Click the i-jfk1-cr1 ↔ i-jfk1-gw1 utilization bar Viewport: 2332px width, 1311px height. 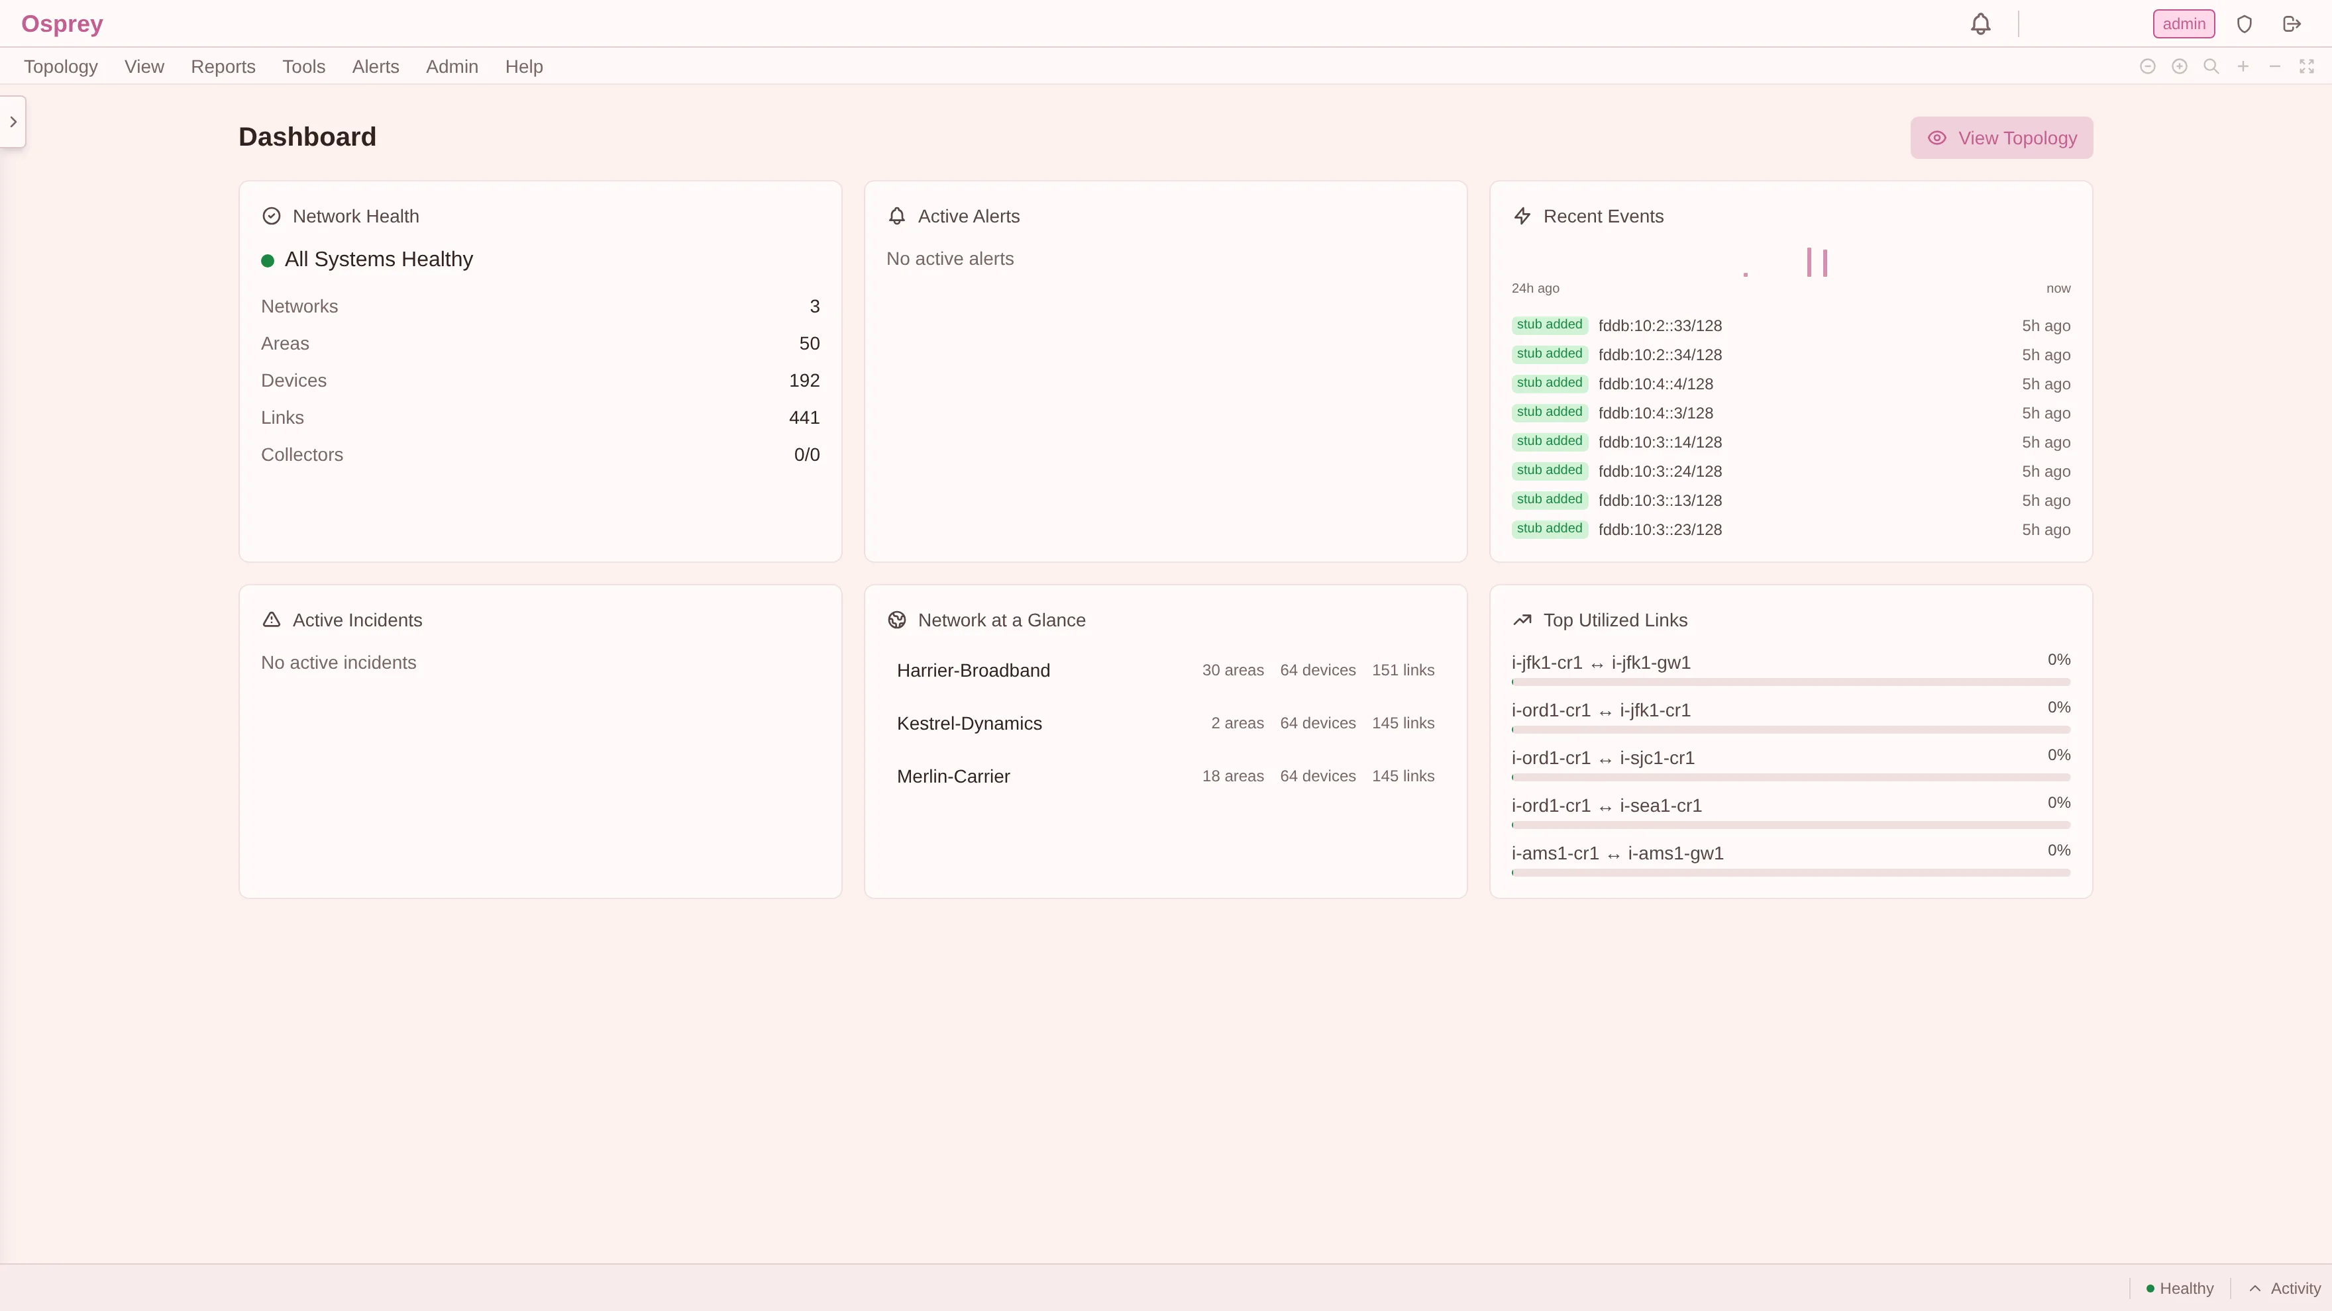pyautogui.click(x=1791, y=682)
